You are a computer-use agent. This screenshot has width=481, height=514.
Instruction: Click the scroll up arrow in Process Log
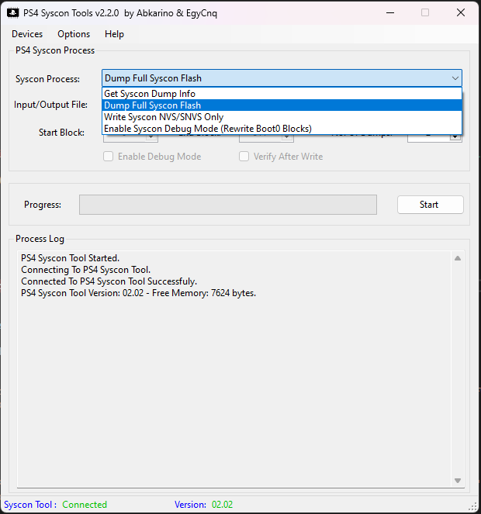click(458, 258)
